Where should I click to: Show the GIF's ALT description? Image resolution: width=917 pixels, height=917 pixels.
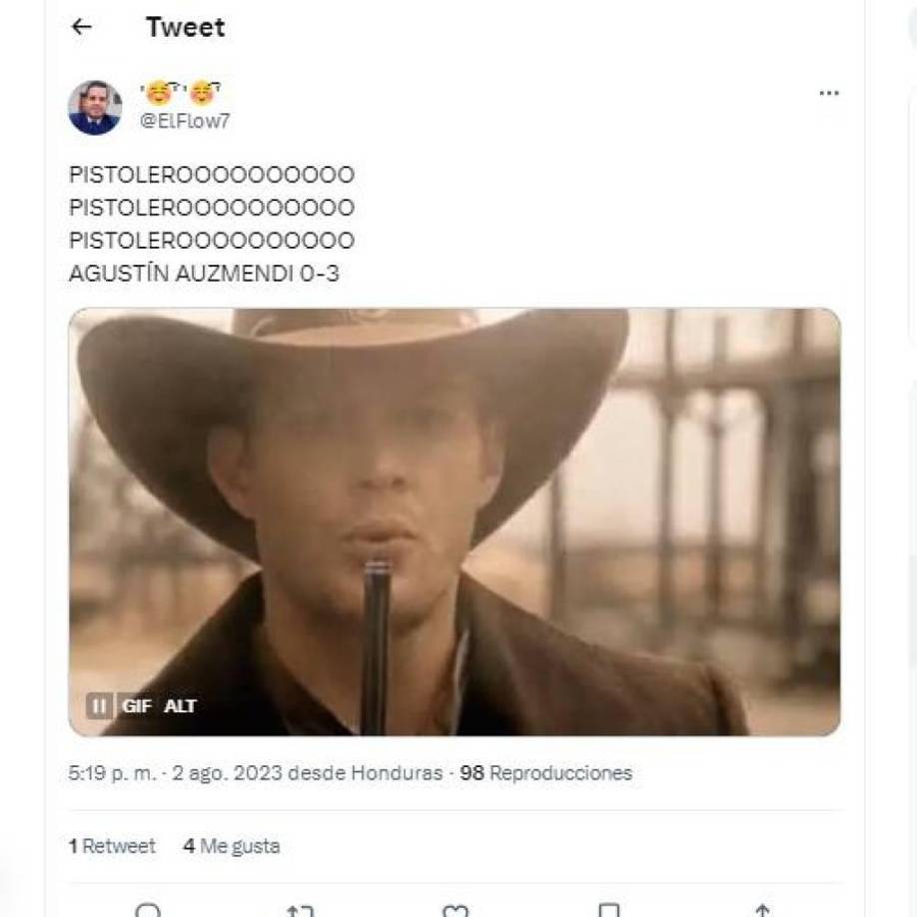pyautogui.click(x=181, y=706)
